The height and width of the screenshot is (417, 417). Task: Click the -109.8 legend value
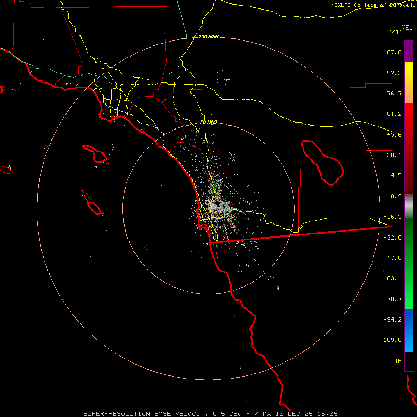click(391, 340)
